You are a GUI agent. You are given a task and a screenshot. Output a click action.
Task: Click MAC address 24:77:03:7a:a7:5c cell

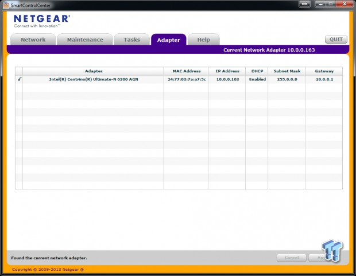tap(187, 79)
